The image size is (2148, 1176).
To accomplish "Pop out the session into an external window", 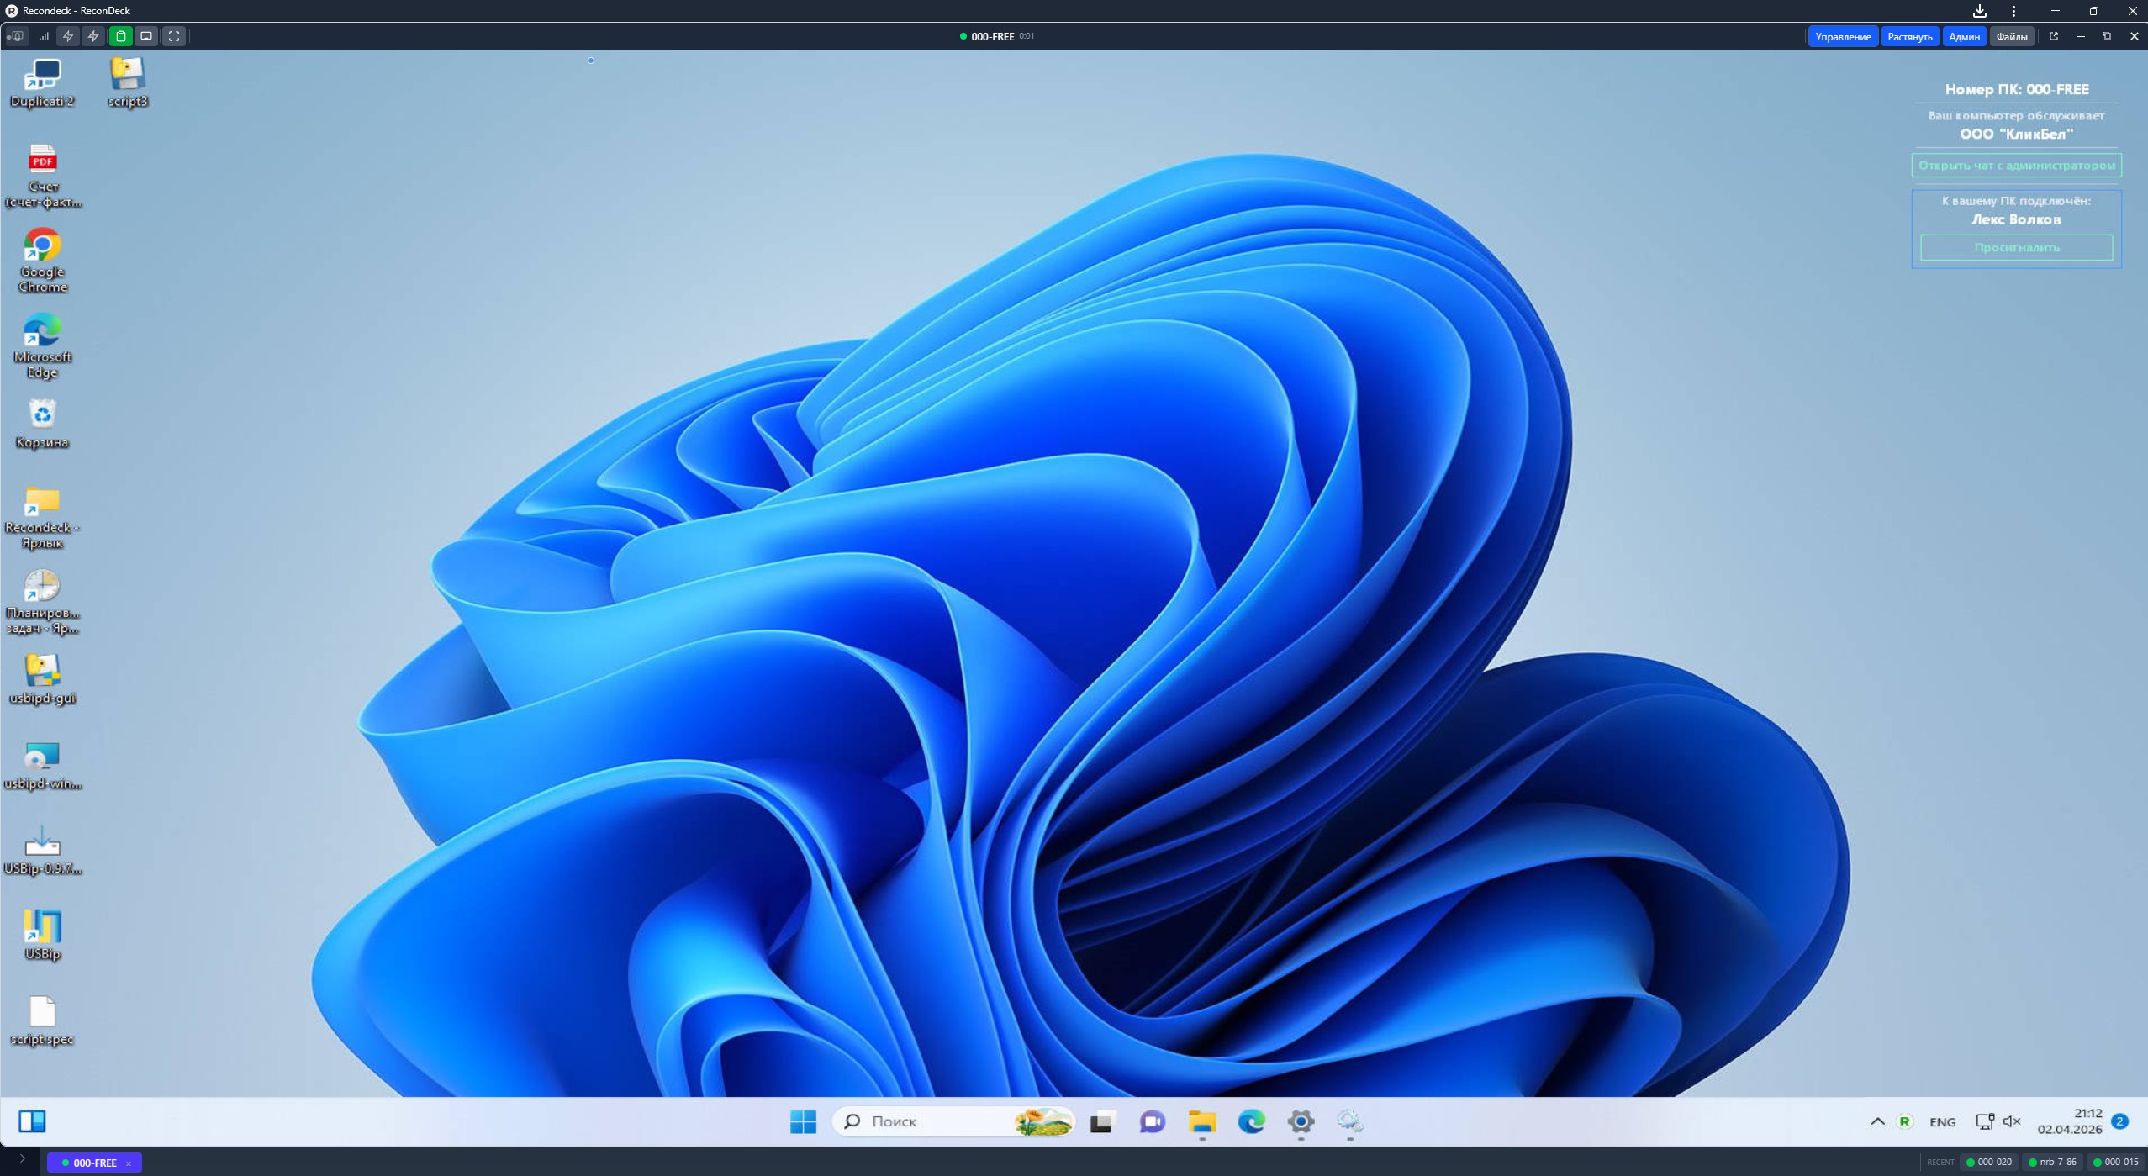I will click(2053, 36).
